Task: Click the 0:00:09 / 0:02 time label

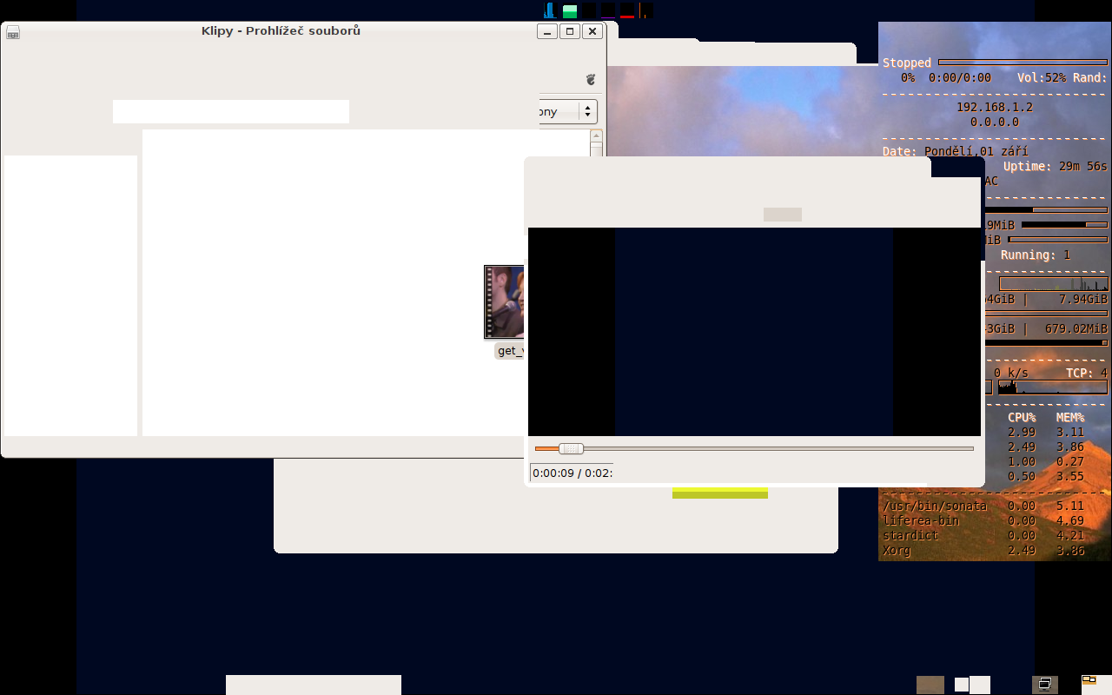Action: click(573, 473)
